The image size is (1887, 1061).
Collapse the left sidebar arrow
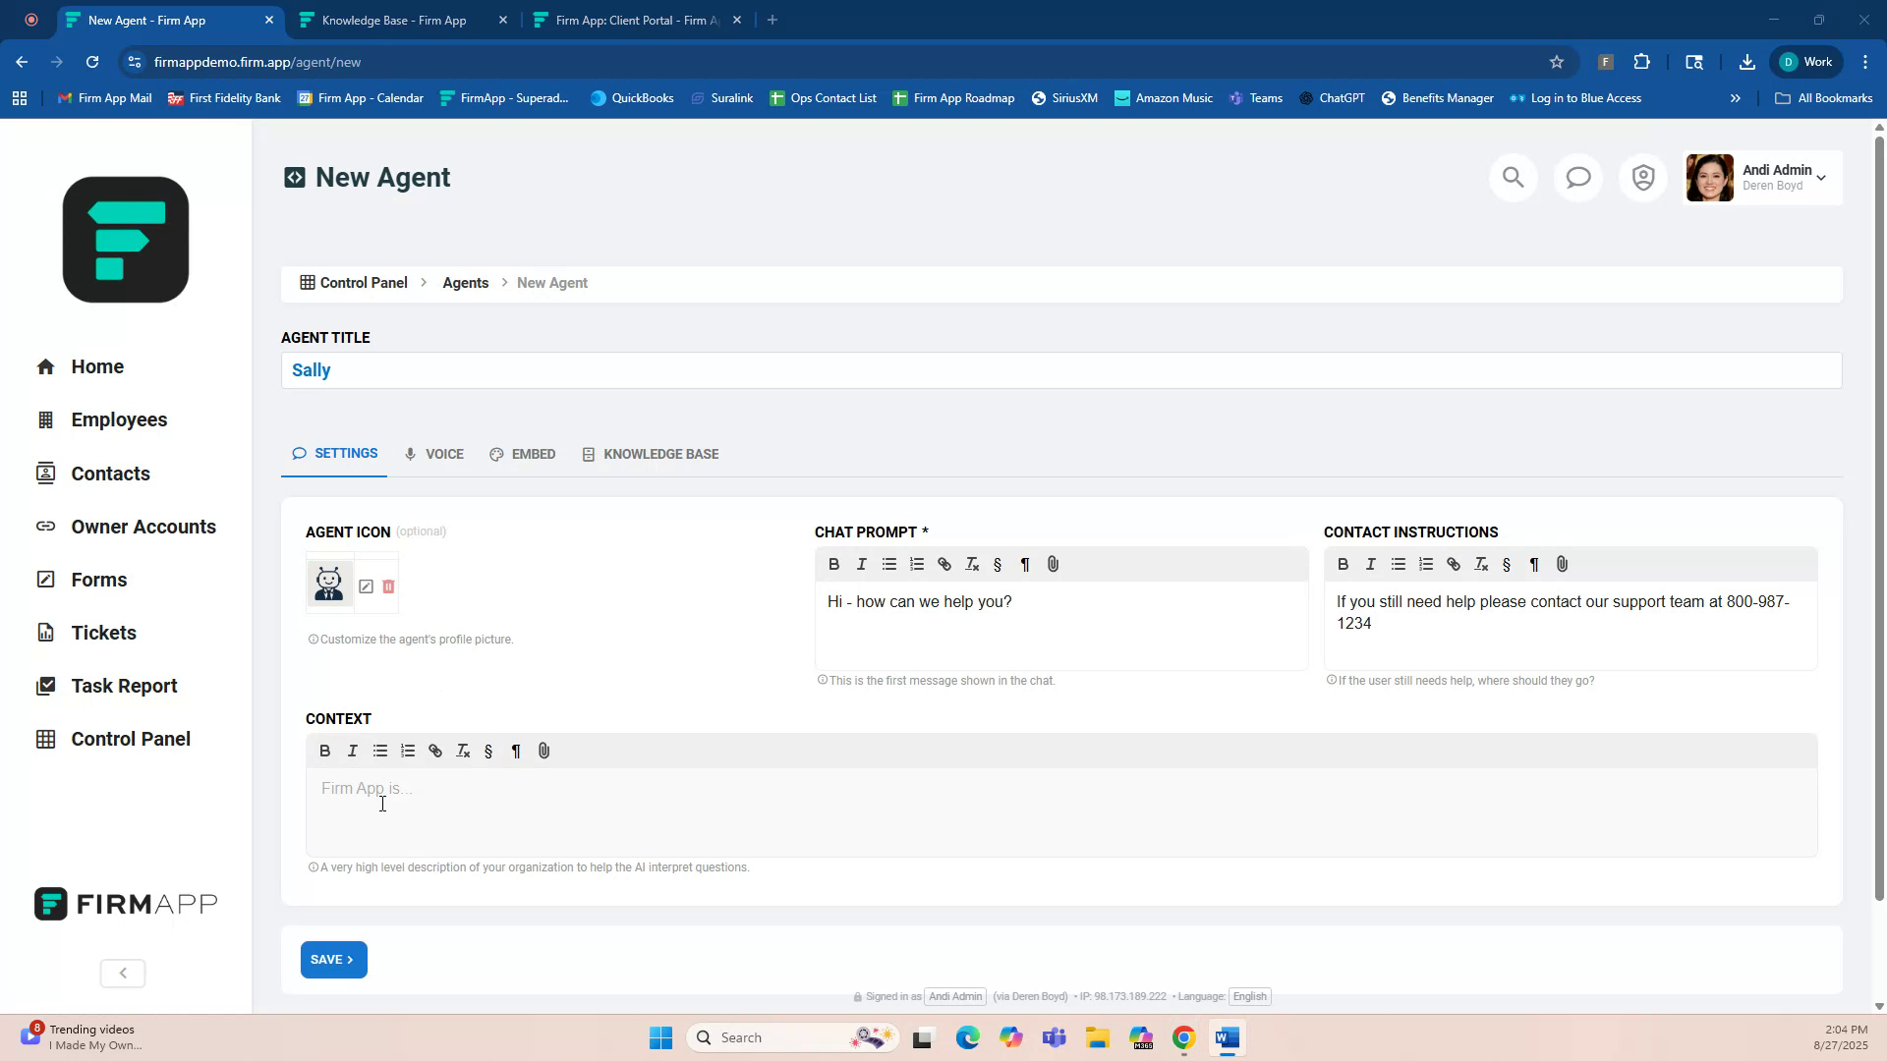coord(123,973)
